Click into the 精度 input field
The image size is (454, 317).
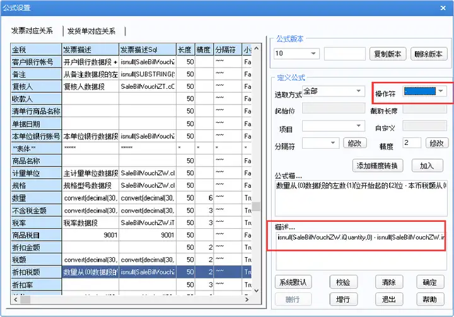[412, 142]
